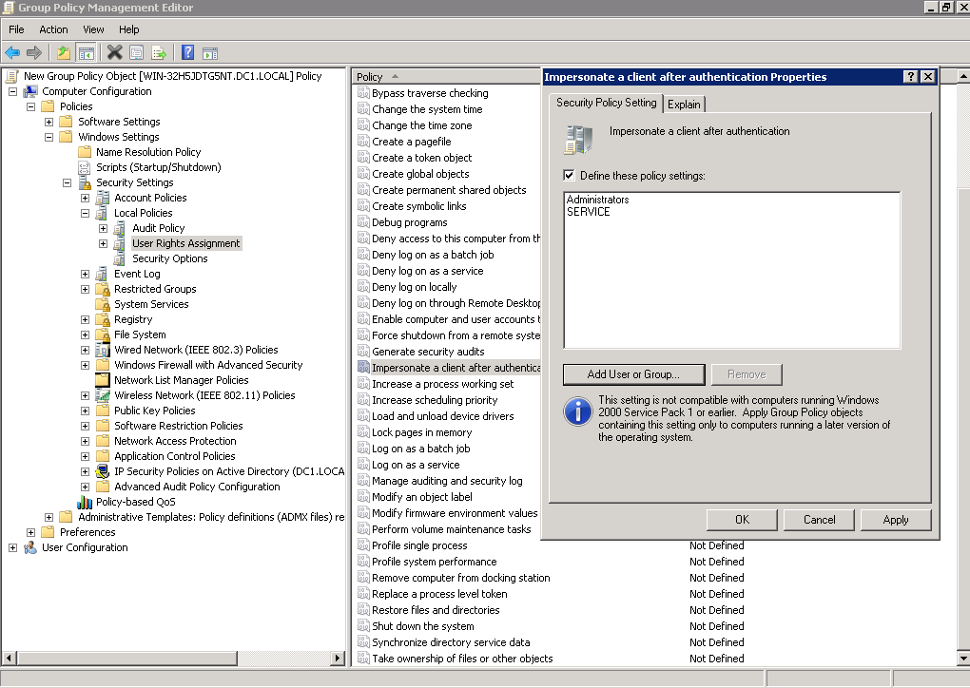The width and height of the screenshot is (970, 688).
Task: Expand the Software Settings node
Action: [49, 123]
